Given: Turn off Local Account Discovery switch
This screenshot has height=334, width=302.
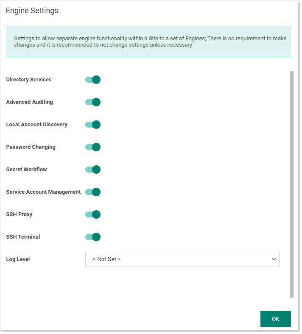Looking at the screenshot, I should coord(93,125).
